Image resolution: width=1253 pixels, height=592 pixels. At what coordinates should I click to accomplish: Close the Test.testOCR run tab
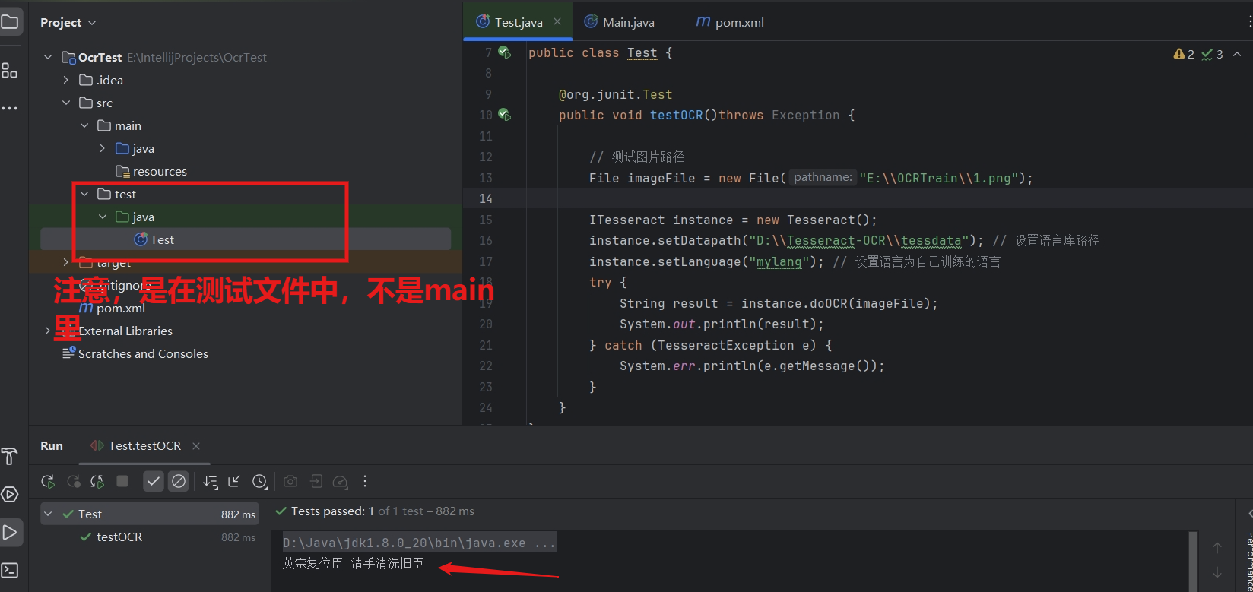(x=196, y=446)
